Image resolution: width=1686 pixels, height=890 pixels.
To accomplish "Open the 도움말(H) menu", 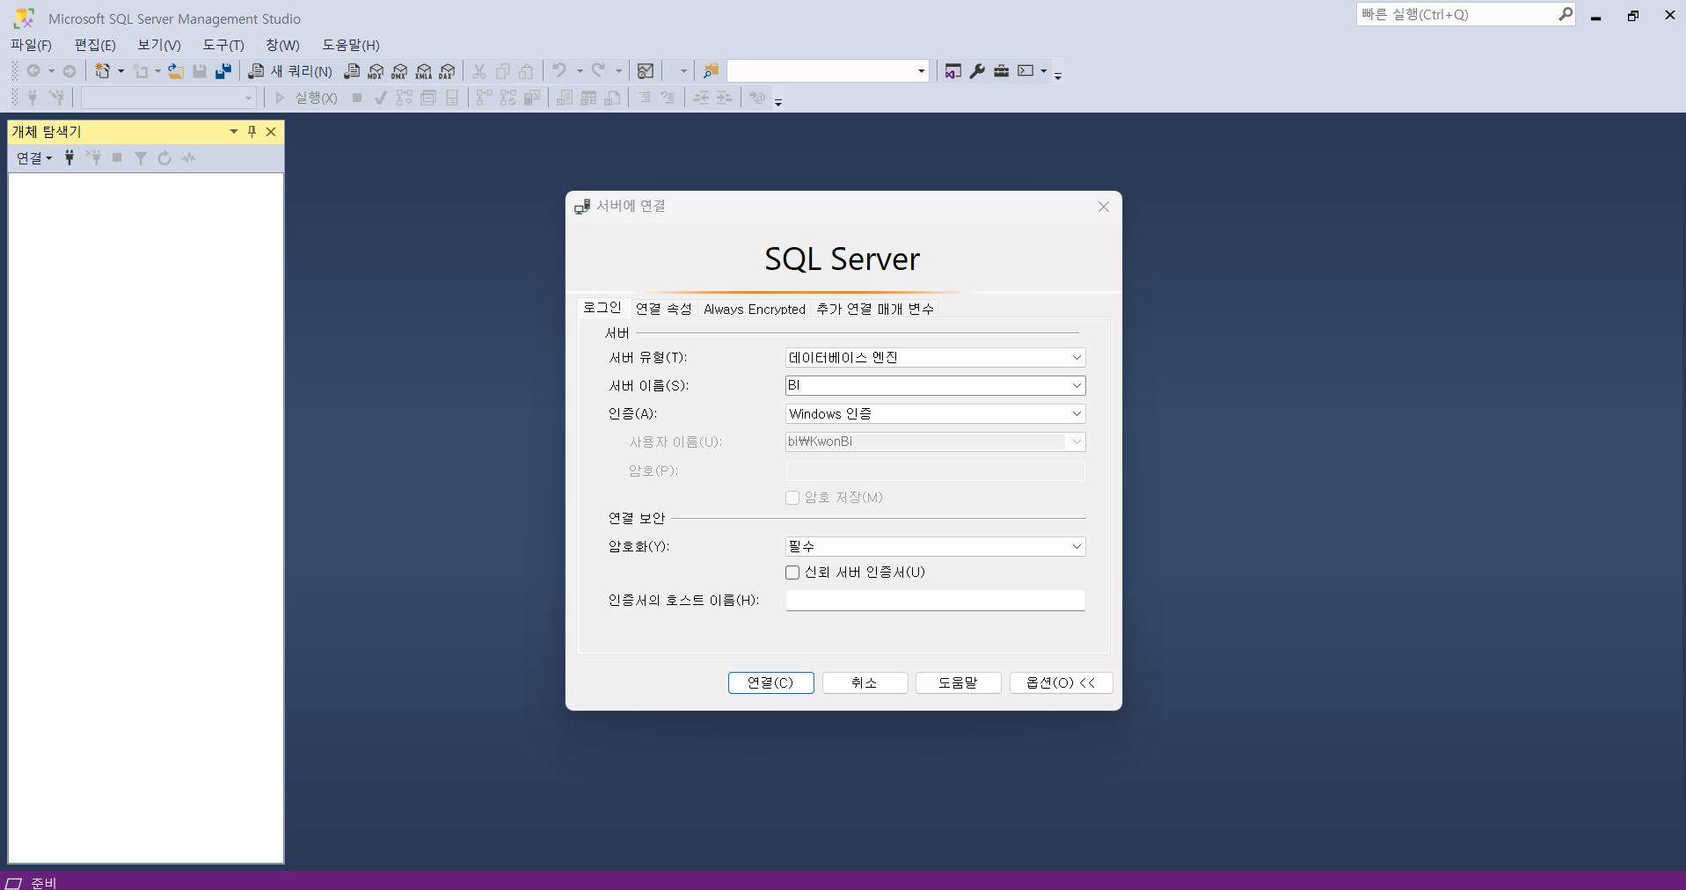I will point(351,45).
